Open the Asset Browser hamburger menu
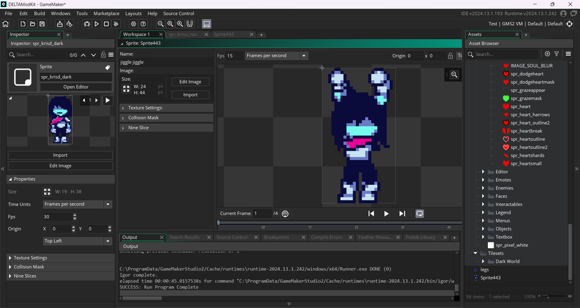Viewport: 580px width, 308px height. (568, 54)
